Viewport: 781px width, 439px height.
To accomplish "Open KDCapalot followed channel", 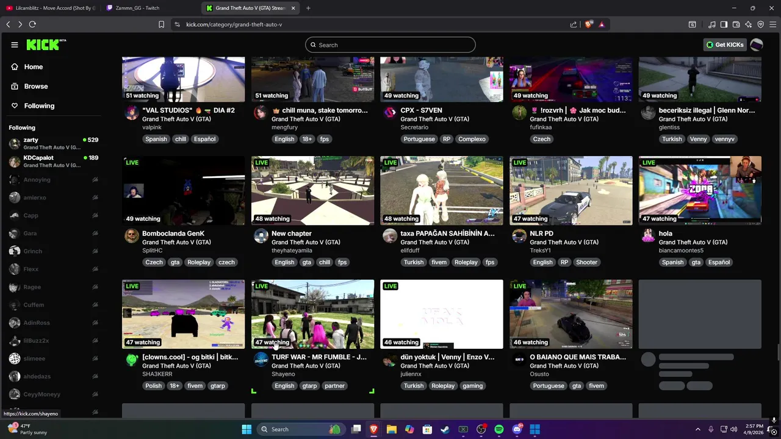I will coord(53,162).
